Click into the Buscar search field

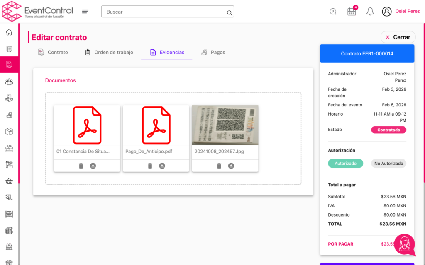click(x=165, y=12)
